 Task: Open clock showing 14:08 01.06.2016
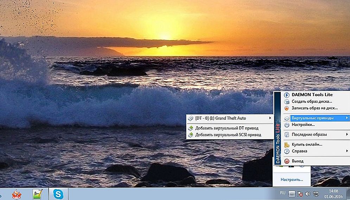[333, 194]
